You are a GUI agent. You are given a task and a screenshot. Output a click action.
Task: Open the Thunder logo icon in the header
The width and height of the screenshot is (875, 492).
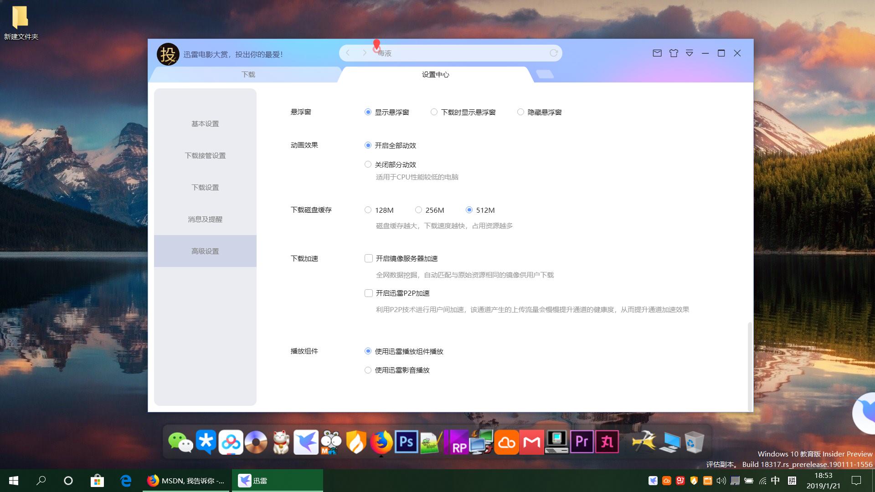click(167, 54)
